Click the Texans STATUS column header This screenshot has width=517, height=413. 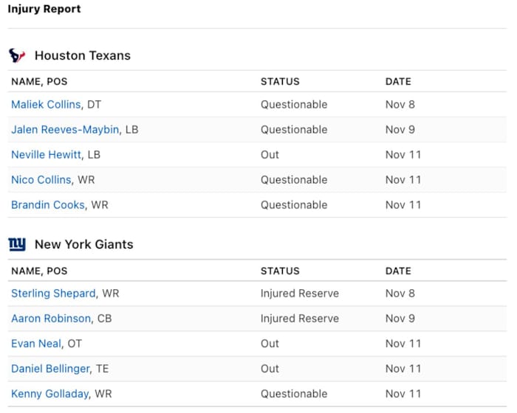(x=280, y=81)
